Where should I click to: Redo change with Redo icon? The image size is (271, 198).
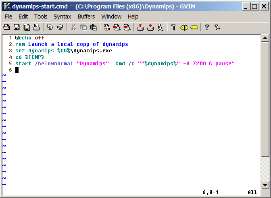(60, 27)
